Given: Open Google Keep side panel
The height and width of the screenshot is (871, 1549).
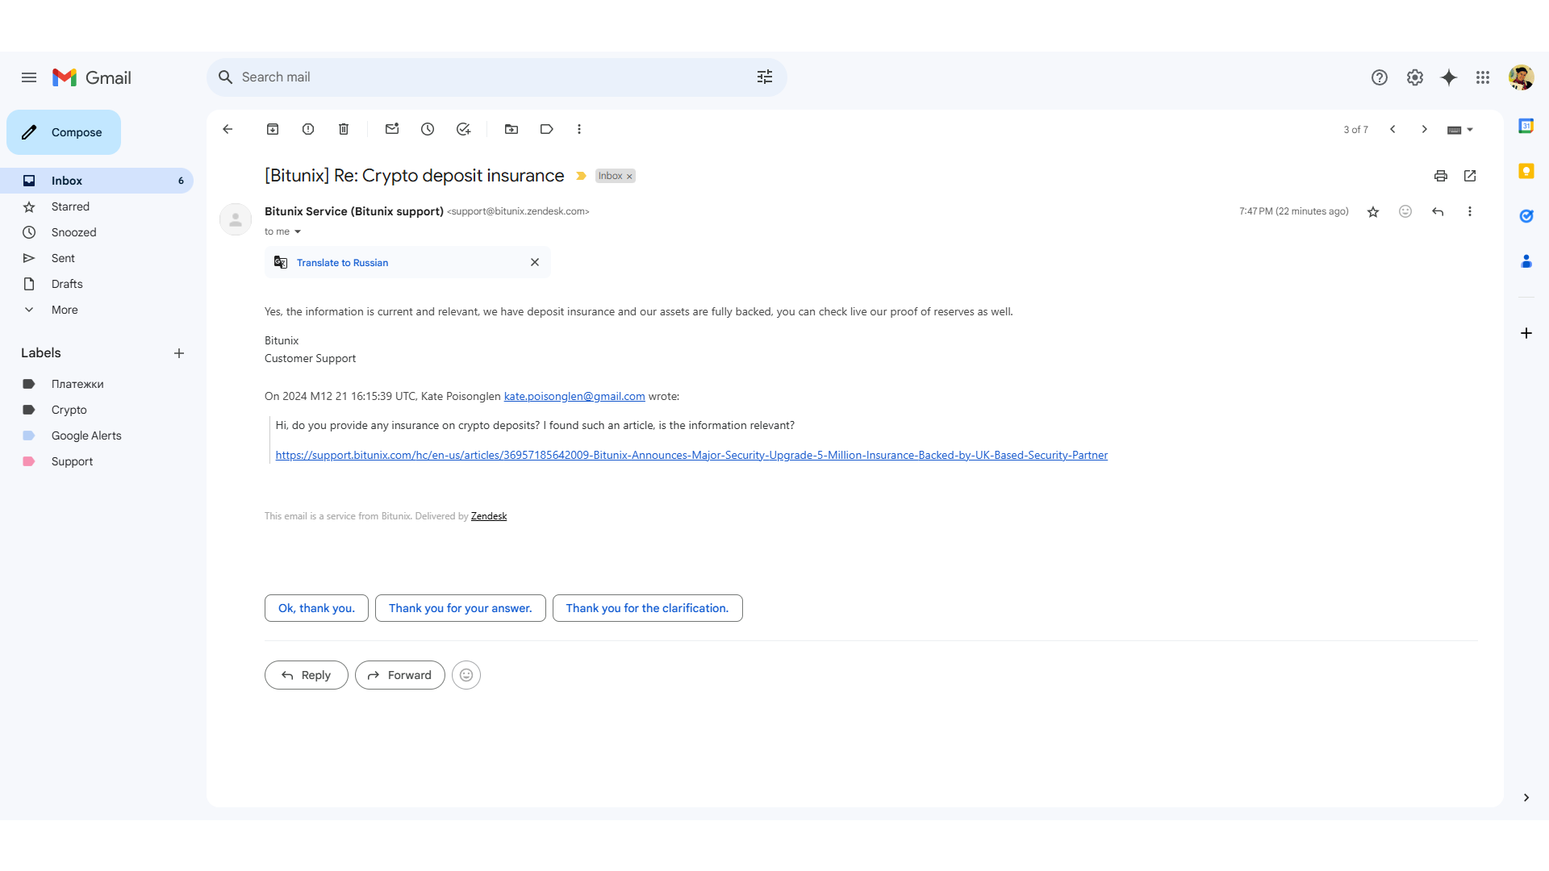Looking at the screenshot, I should (x=1526, y=171).
